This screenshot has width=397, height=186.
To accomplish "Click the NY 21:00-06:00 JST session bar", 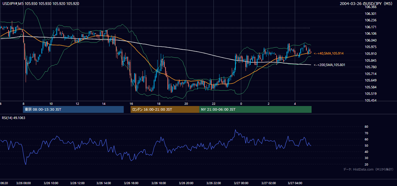I will [255, 109].
